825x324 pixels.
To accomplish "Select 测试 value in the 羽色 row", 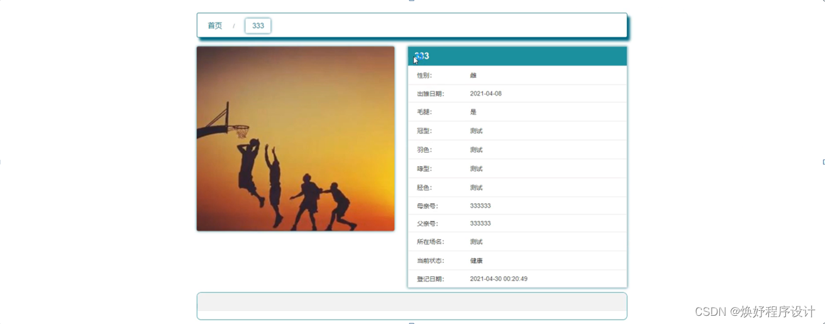I will coord(476,150).
